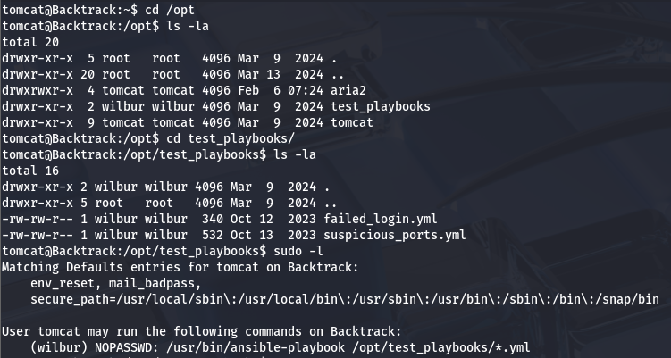Click the tomcat directory name in listing

[352, 122]
